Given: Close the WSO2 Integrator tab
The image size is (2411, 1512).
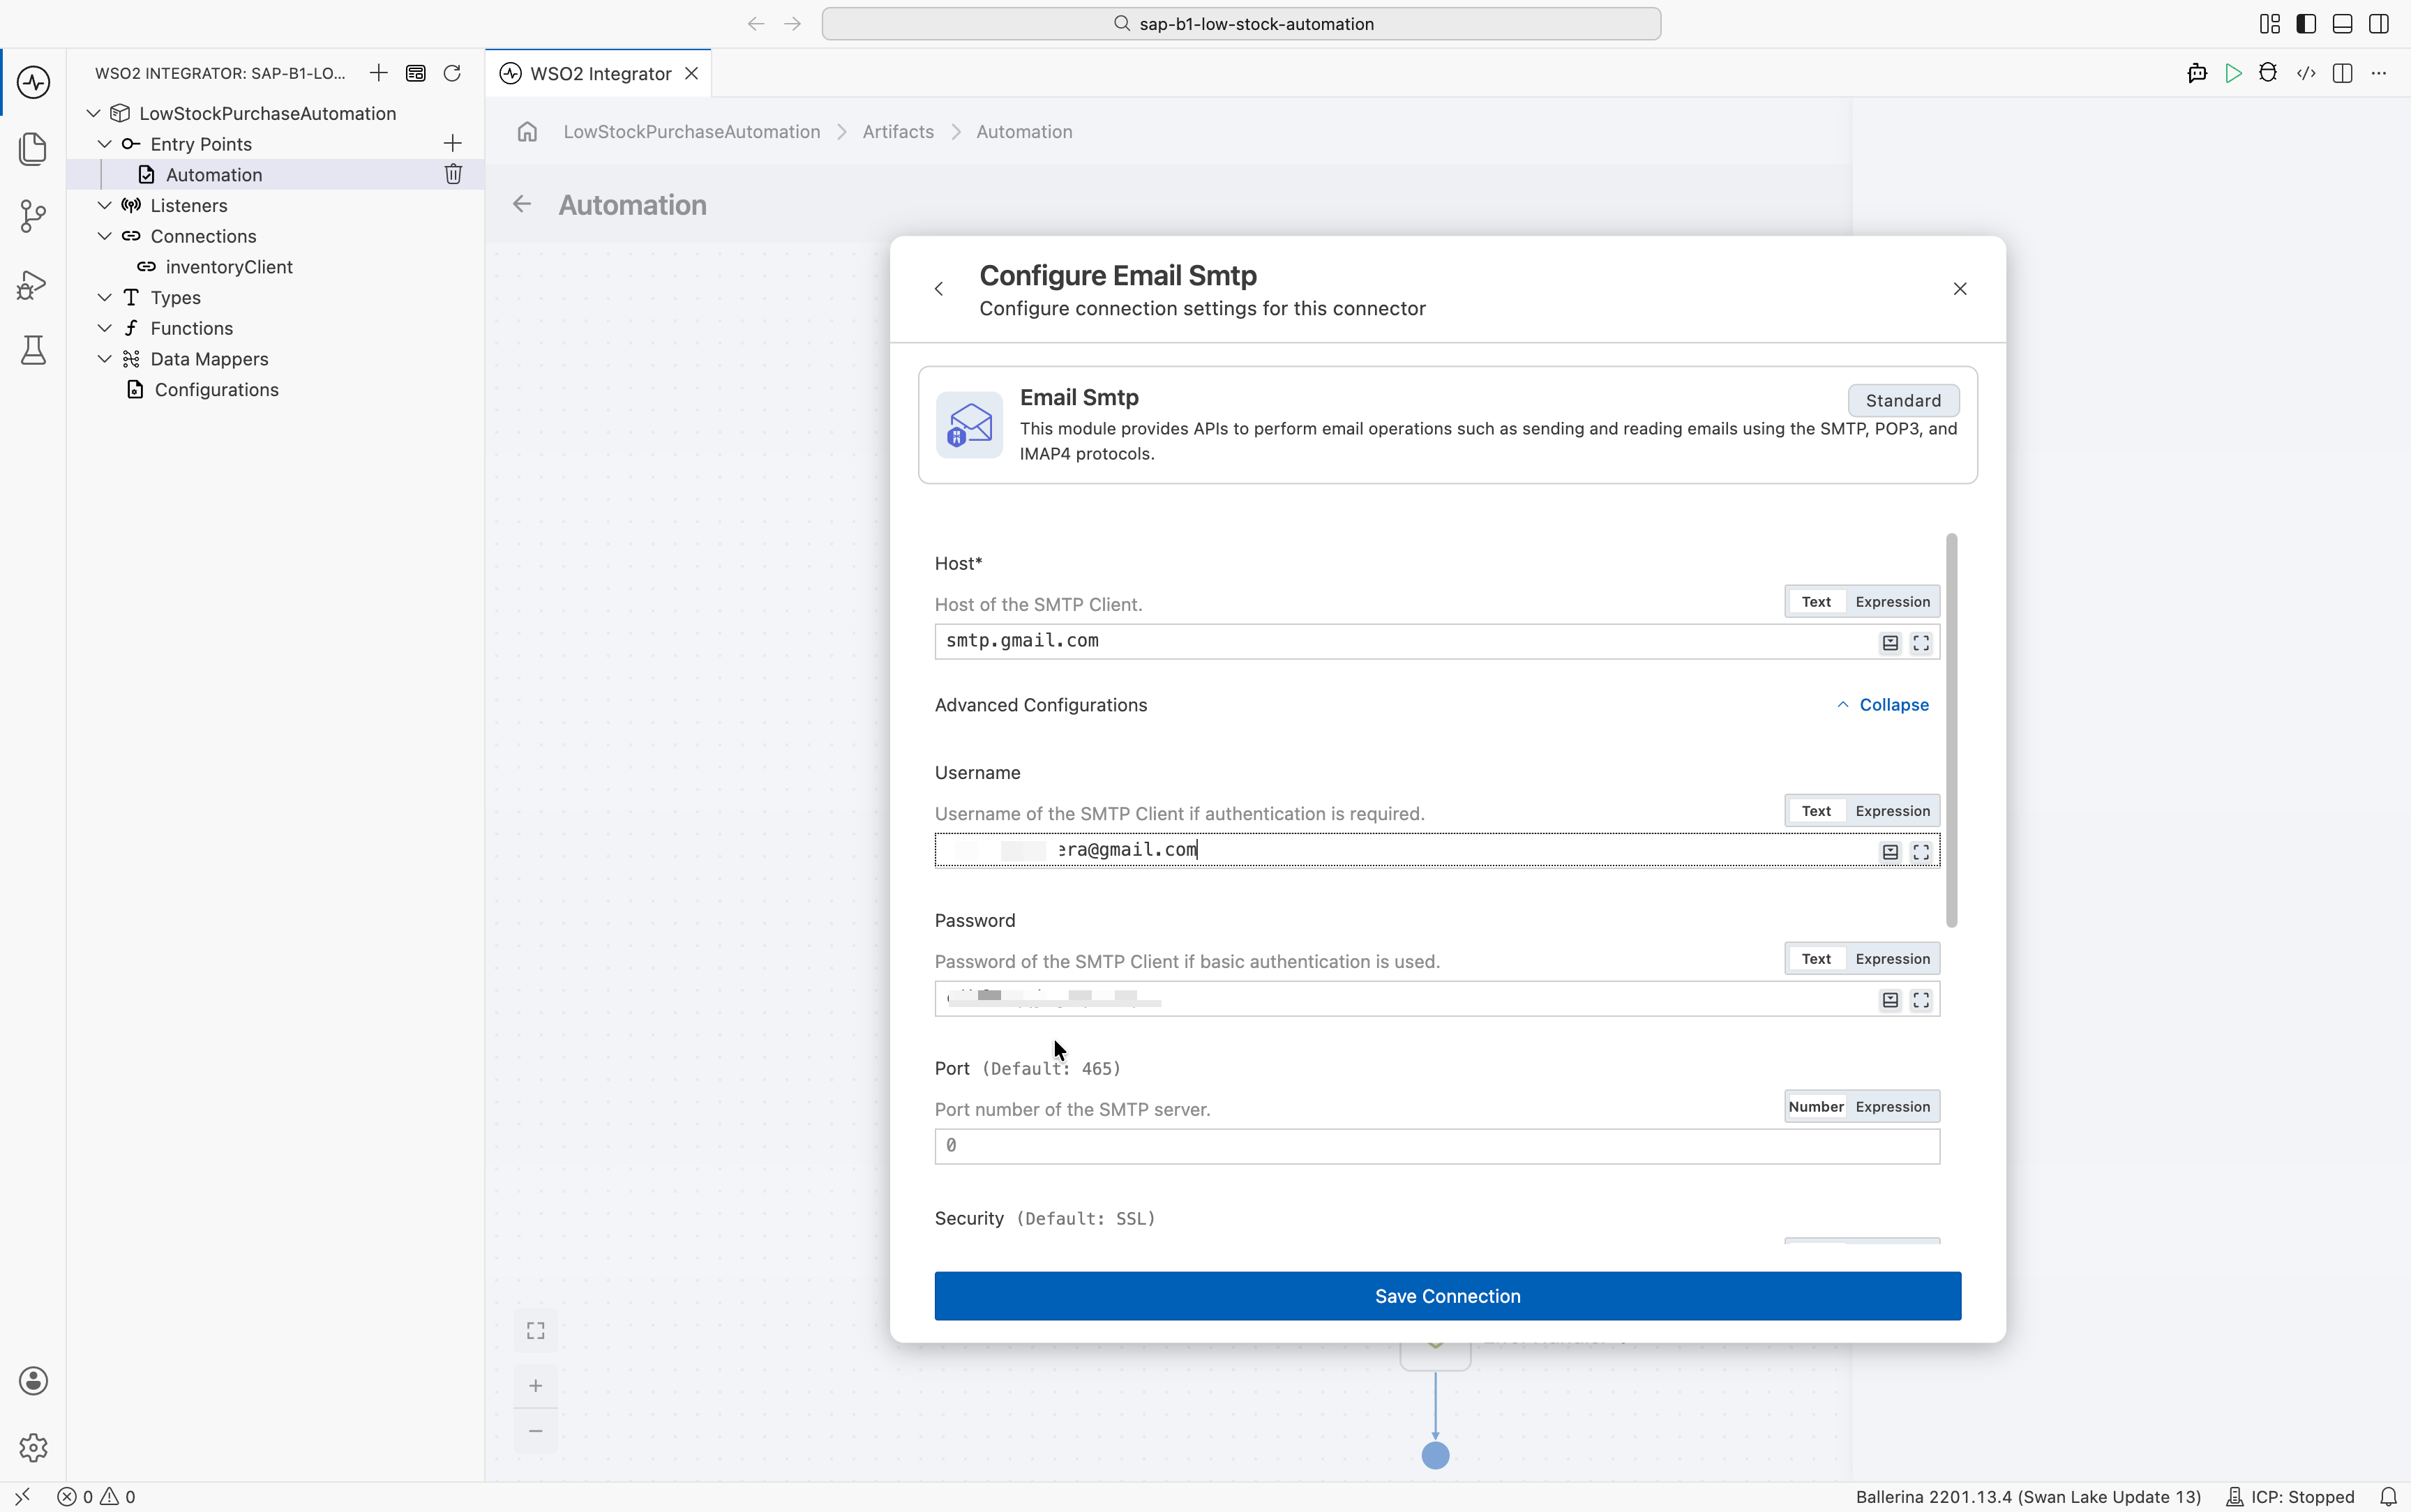Looking at the screenshot, I should click(691, 73).
